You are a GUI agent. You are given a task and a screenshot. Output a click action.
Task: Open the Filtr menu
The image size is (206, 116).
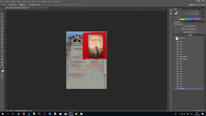38,2
